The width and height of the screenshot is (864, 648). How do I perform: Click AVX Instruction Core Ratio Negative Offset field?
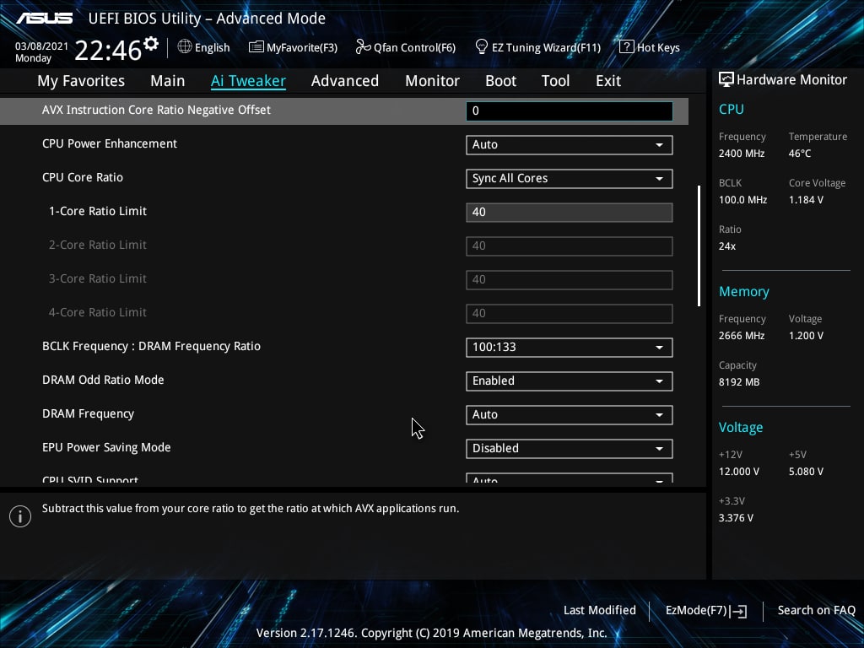pyautogui.click(x=569, y=111)
